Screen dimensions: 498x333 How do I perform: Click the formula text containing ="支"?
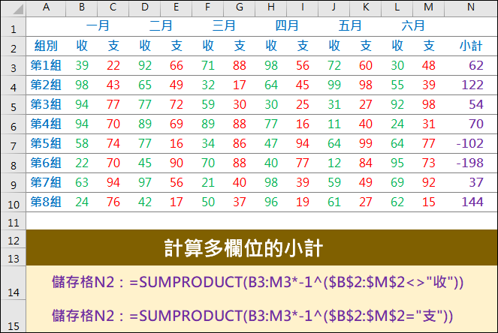pos(252,316)
